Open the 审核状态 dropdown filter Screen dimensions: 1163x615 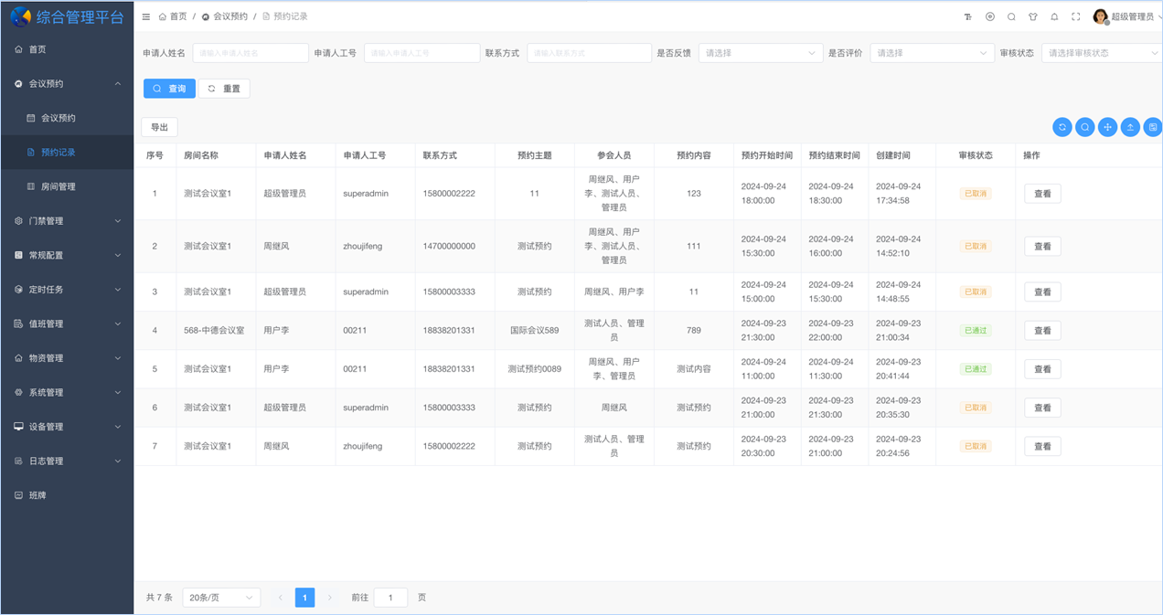[1101, 53]
